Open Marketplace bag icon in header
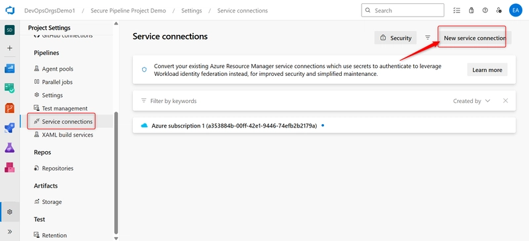The width and height of the screenshot is (529, 241). click(x=471, y=11)
